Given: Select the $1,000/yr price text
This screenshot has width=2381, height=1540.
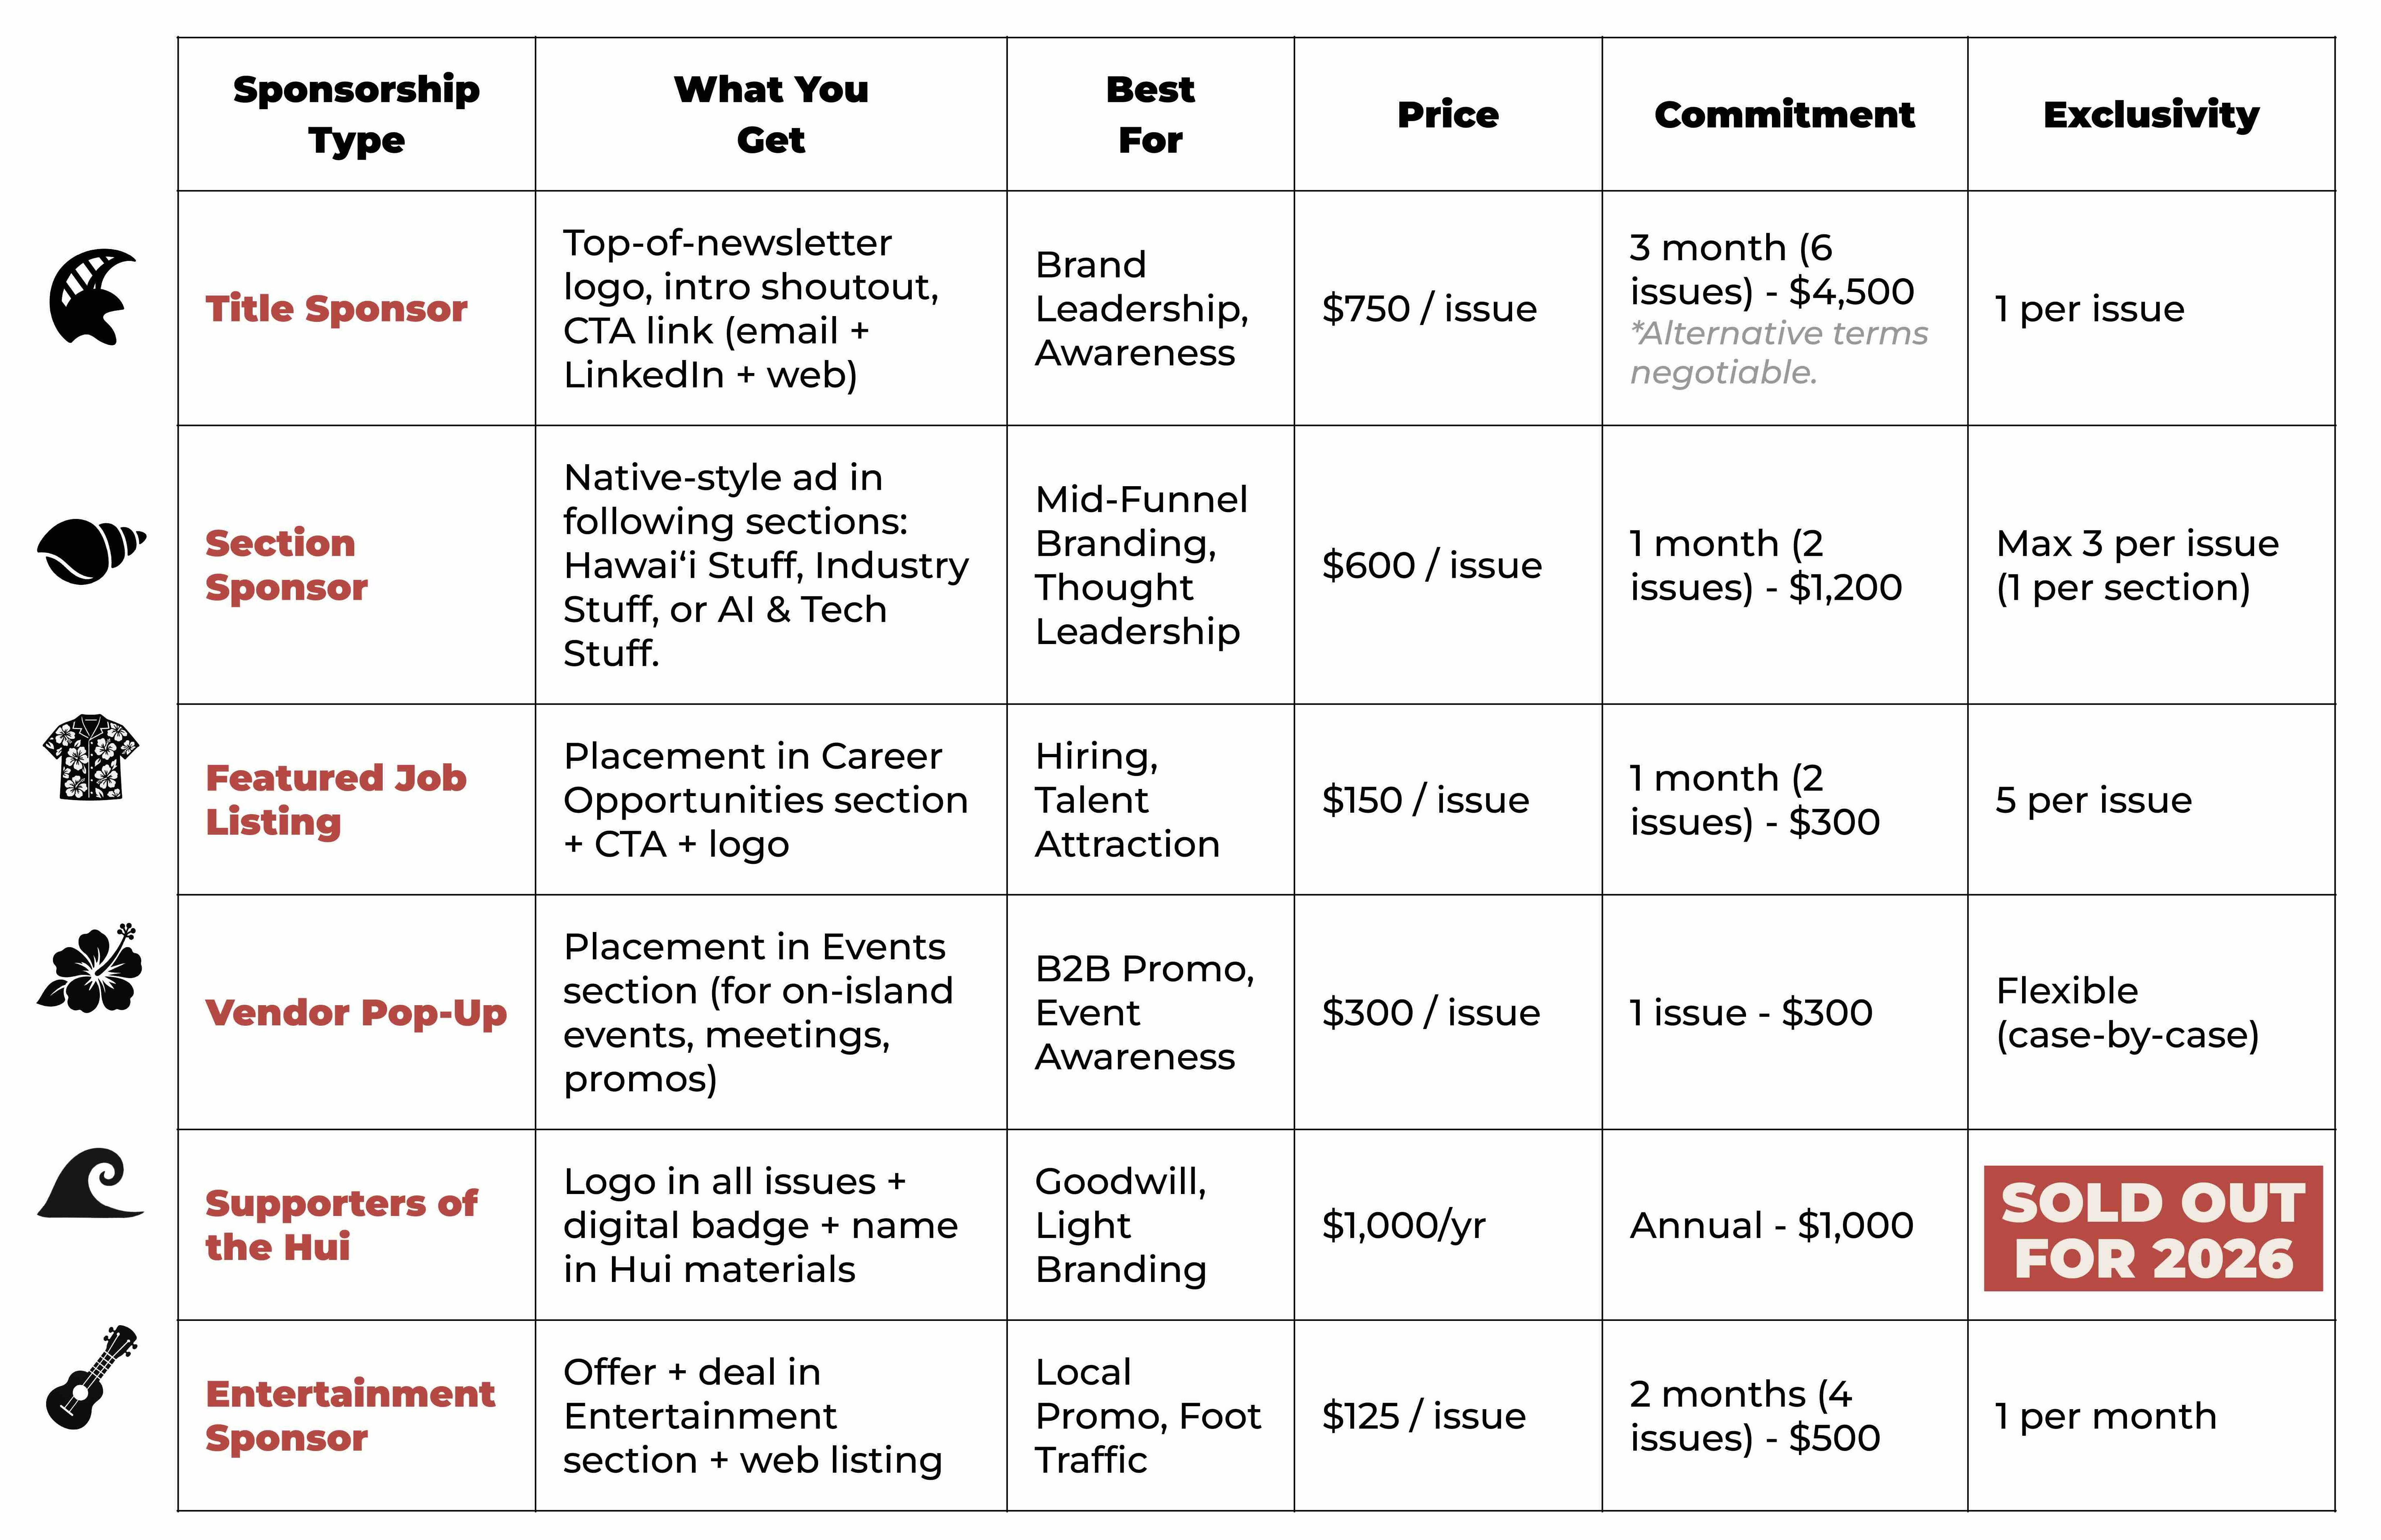Looking at the screenshot, I should pyautogui.click(x=1403, y=1225).
